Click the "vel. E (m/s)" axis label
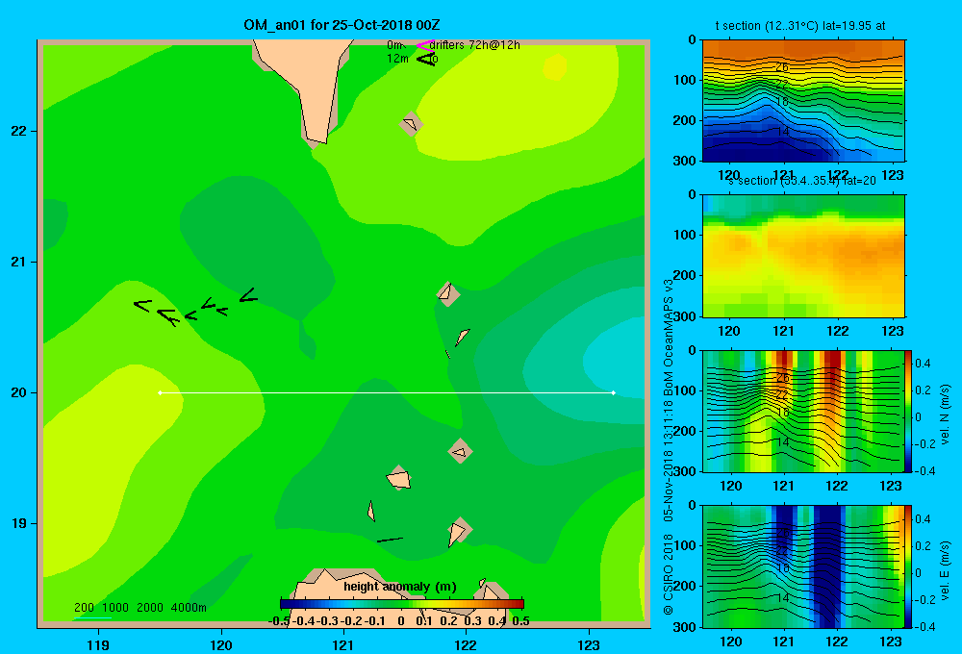Viewport: 962px width, 654px height. [945, 570]
